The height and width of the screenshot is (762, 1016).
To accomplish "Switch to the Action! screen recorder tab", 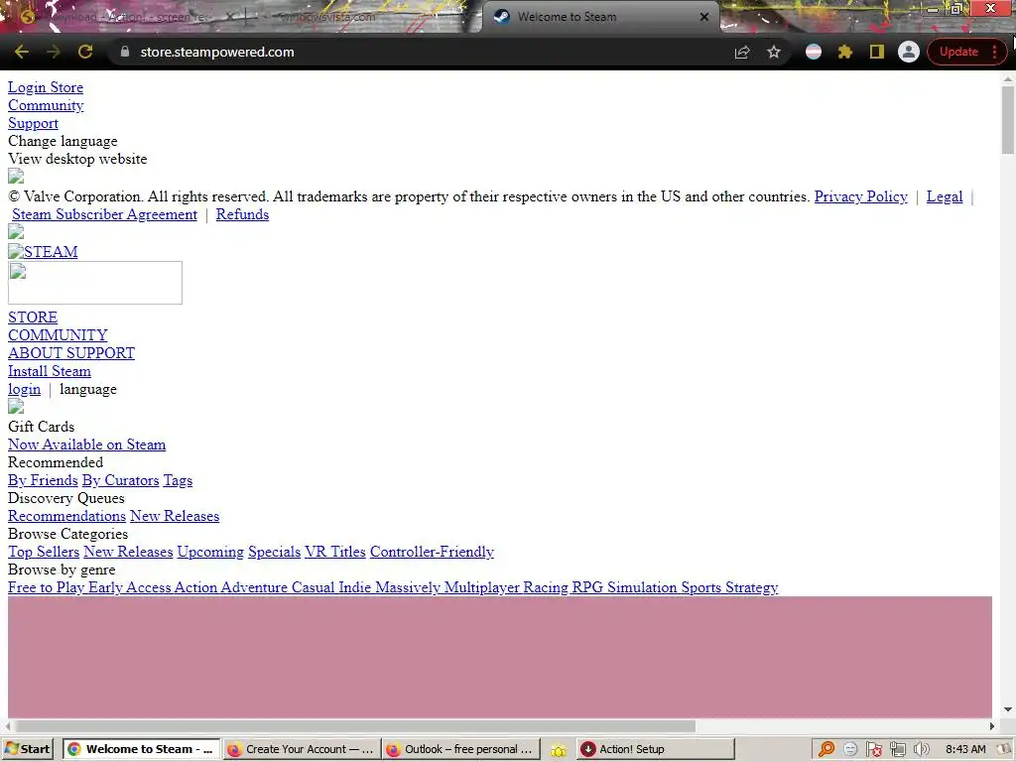I will (130, 17).
